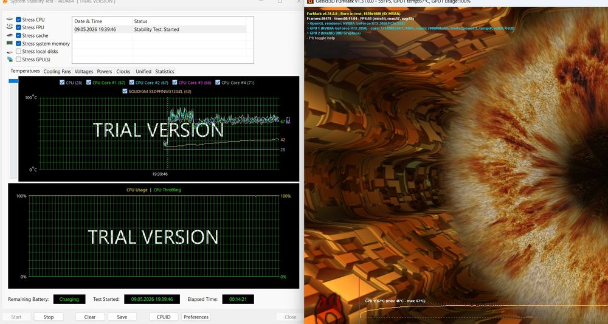Uncheck Stress FPU
608x324 pixels.
tap(18, 27)
